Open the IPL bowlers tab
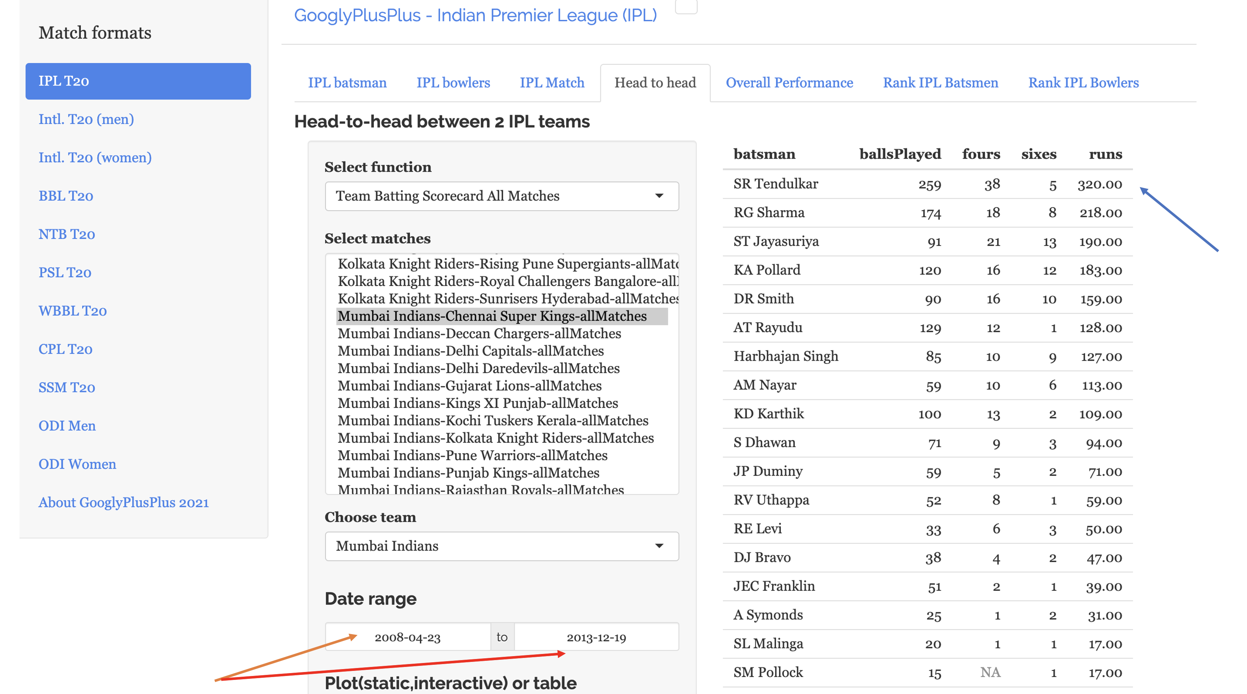This screenshot has width=1247, height=694. click(x=453, y=83)
